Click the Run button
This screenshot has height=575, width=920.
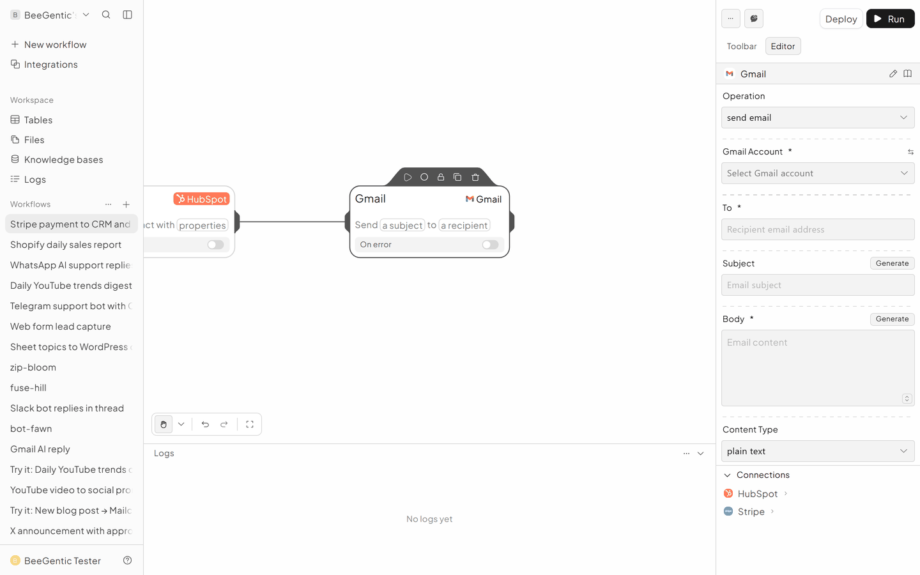click(890, 19)
